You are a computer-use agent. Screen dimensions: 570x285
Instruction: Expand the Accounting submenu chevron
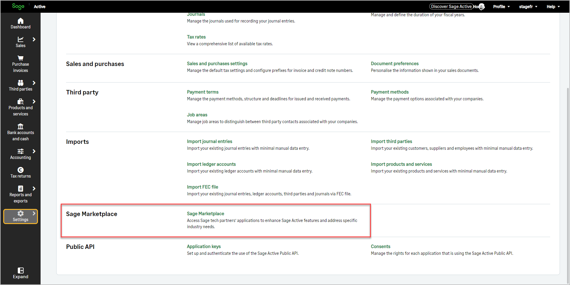pyautogui.click(x=34, y=151)
